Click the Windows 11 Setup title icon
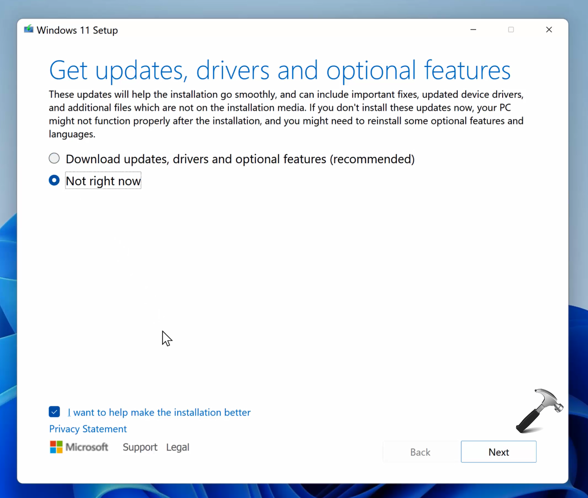Image resolution: width=588 pixels, height=498 pixels. pyautogui.click(x=29, y=29)
